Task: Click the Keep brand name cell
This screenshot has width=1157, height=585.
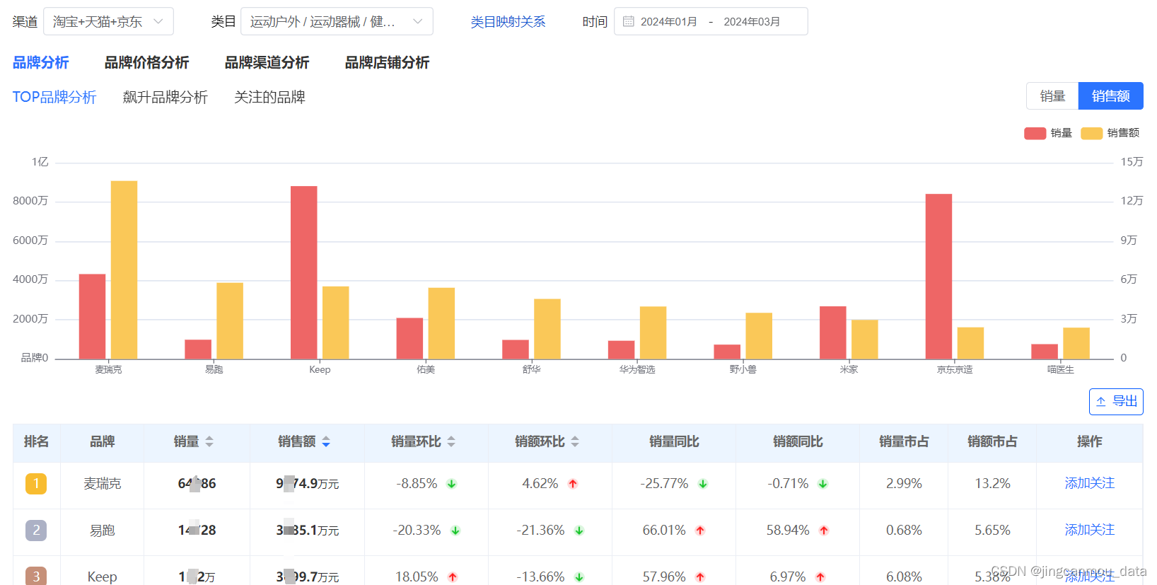Action: tap(102, 577)
